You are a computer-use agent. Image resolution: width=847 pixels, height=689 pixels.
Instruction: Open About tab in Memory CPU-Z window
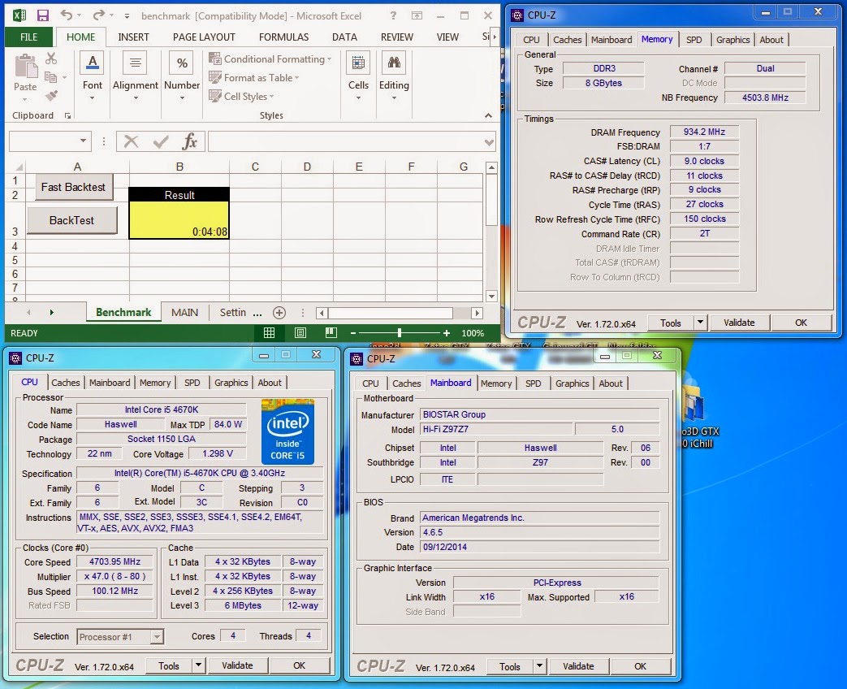[x=771, y=40]
